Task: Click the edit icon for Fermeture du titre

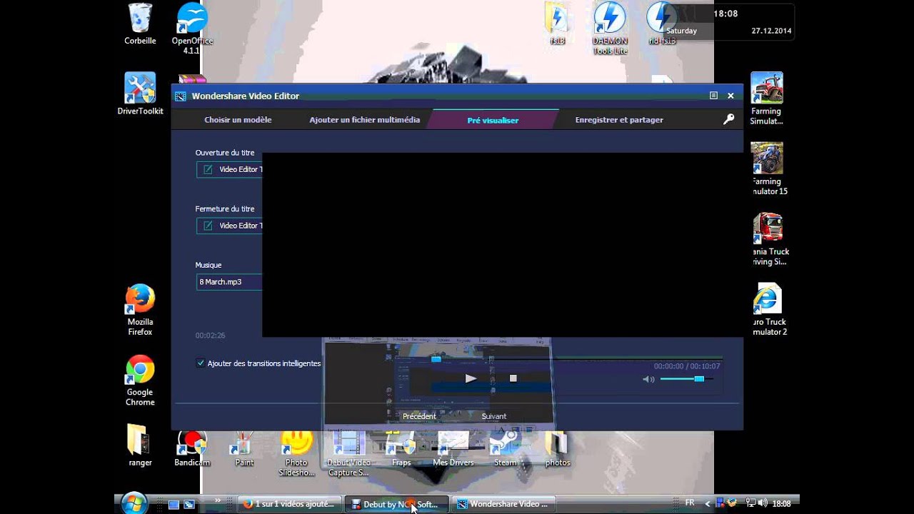Action: (x=208, y=226)
